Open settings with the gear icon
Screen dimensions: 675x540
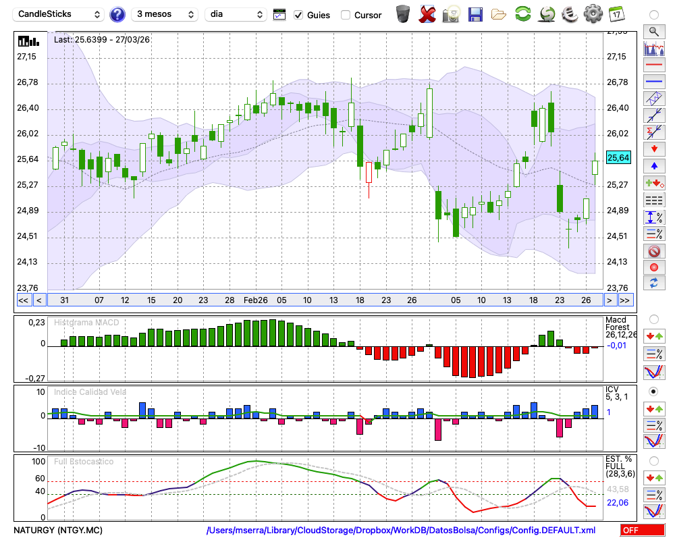593,14
